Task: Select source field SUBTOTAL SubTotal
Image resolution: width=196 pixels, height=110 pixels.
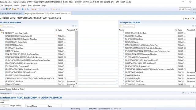Action: point(14,81)
